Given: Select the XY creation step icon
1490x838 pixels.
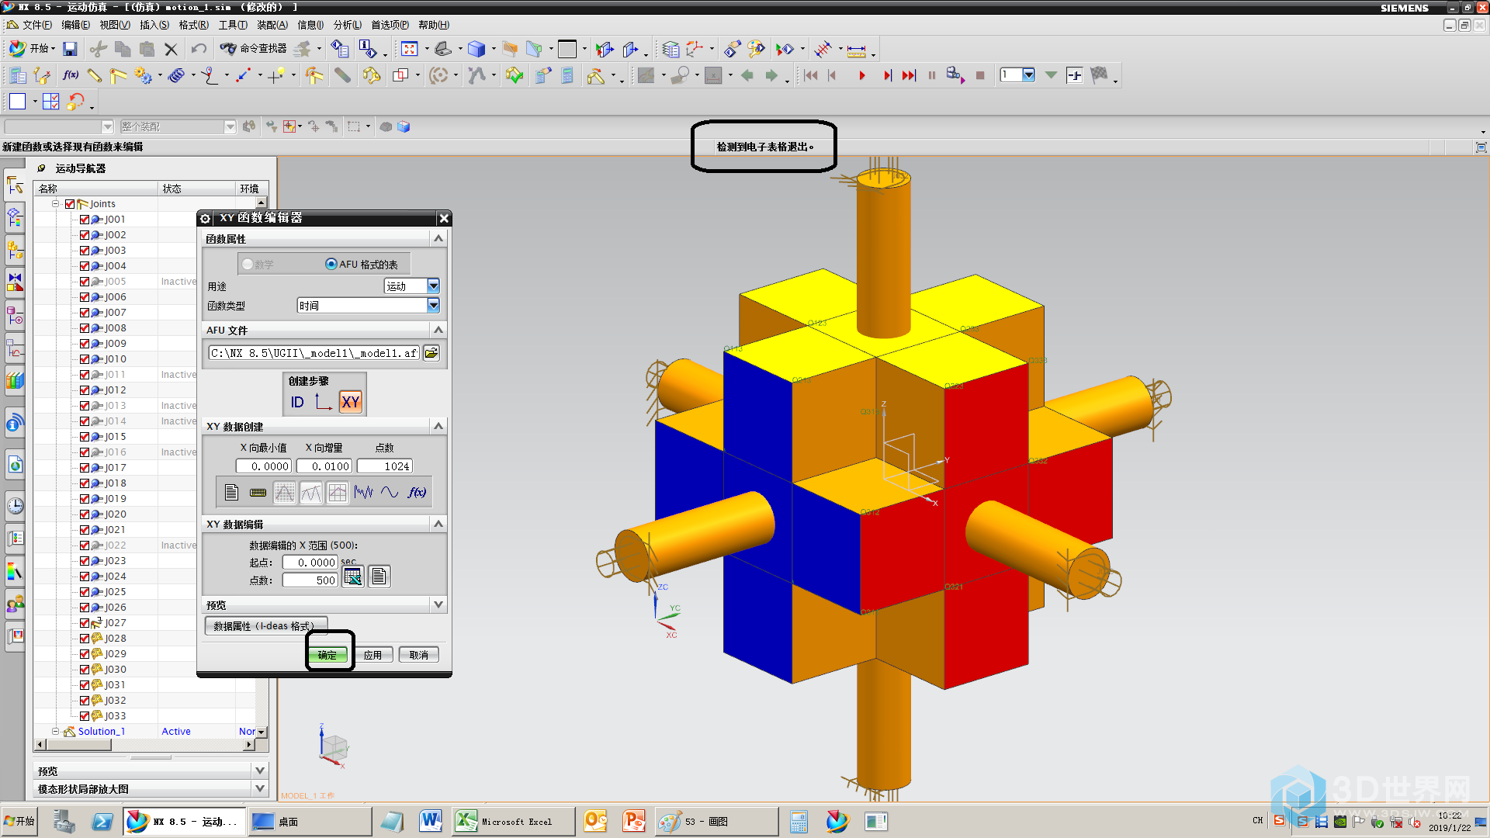Looking at the screenshot, I should (x=351, y=402).
